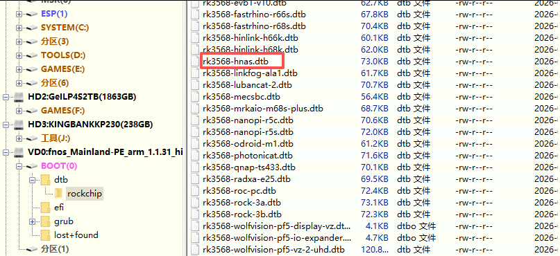Click the VD0 virtual disk icon
Screen dimensions: 560x256
[19, 153]
